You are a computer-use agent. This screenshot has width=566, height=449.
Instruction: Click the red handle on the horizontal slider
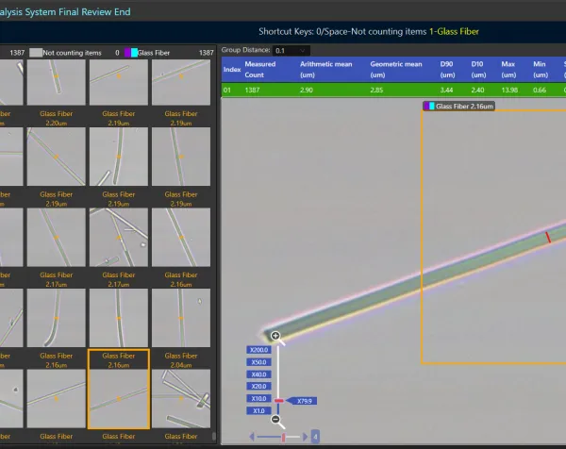(283, 437)
